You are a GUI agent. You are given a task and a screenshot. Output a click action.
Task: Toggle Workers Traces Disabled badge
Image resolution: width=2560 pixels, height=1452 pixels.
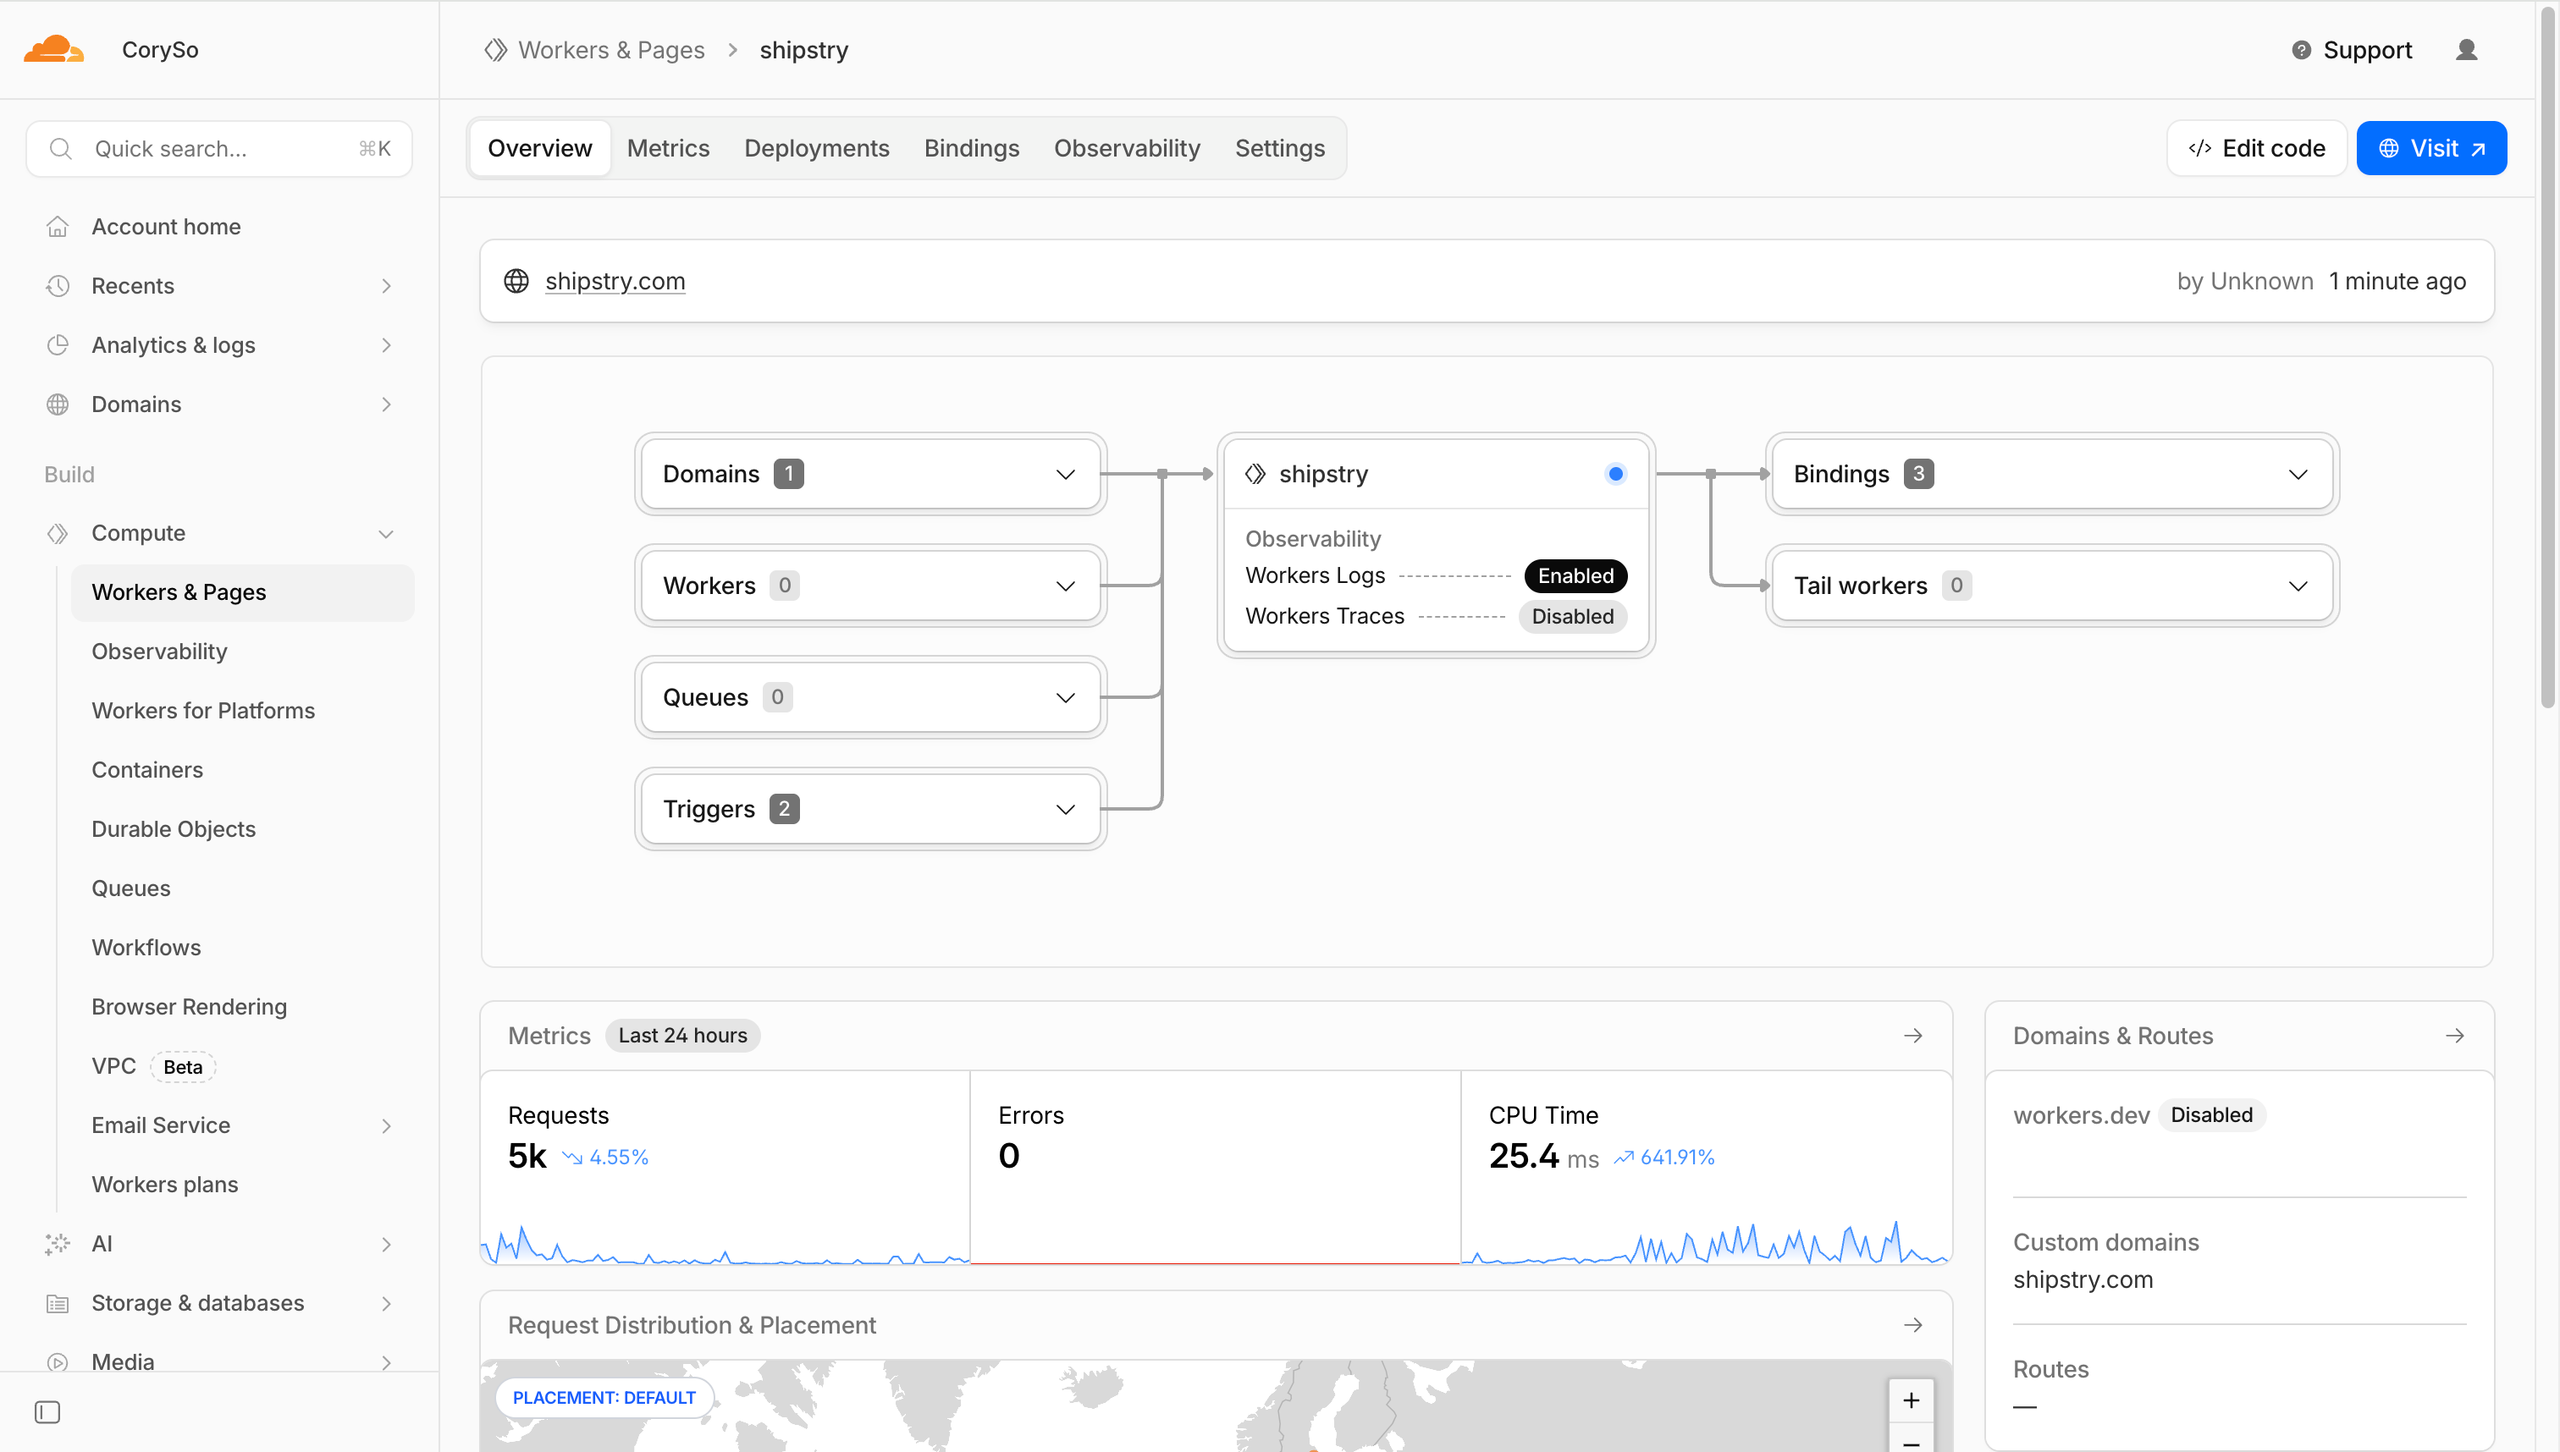tap(1571, 616)
